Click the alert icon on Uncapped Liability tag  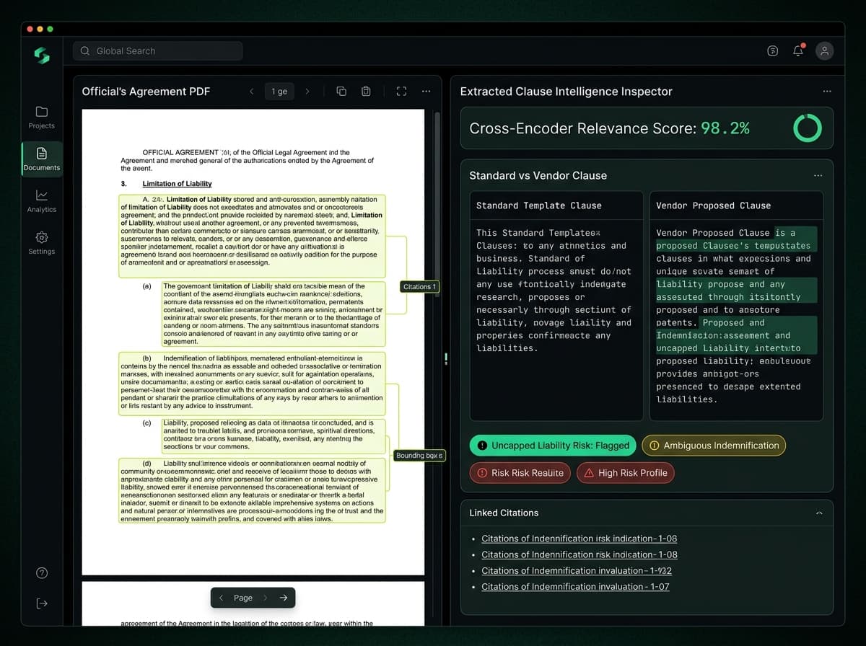[482, 446]
